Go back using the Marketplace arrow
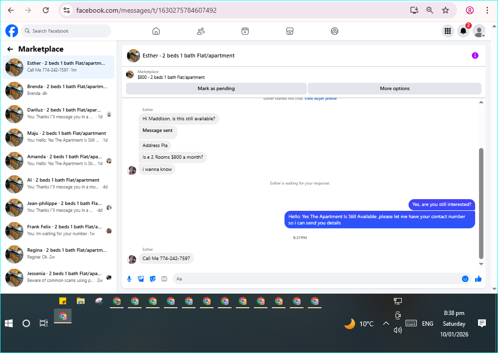 tap(10, 49)
